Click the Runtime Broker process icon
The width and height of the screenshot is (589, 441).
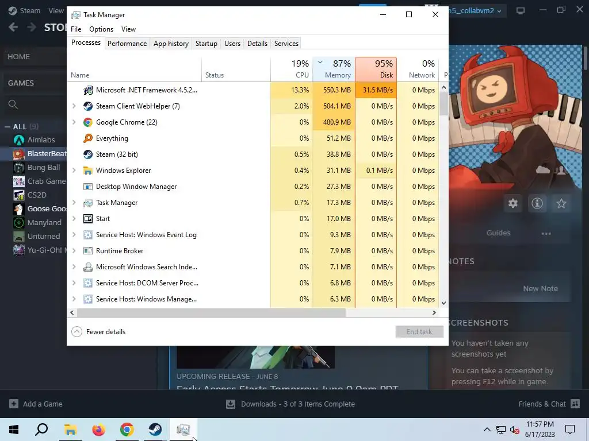(x=88, y=251)
